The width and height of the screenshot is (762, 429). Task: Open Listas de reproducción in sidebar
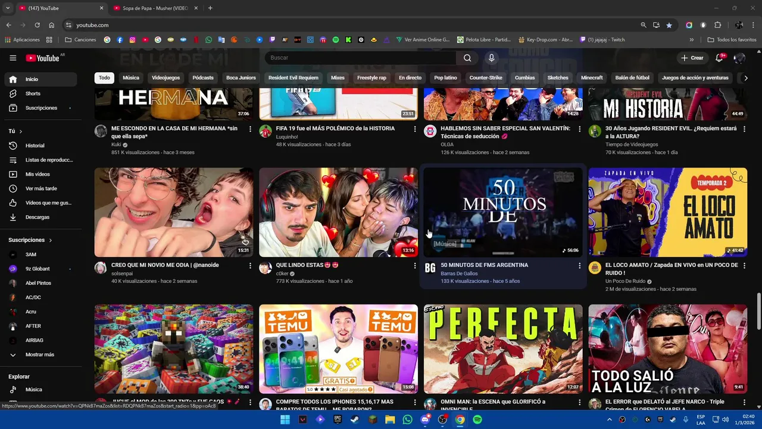pos(40,160)
